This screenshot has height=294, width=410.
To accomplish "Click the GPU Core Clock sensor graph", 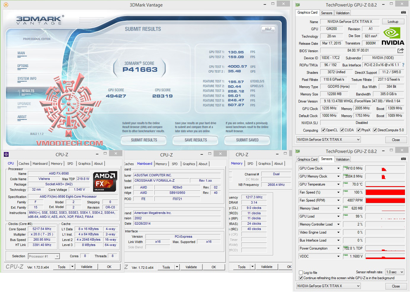I will point(385,168).
